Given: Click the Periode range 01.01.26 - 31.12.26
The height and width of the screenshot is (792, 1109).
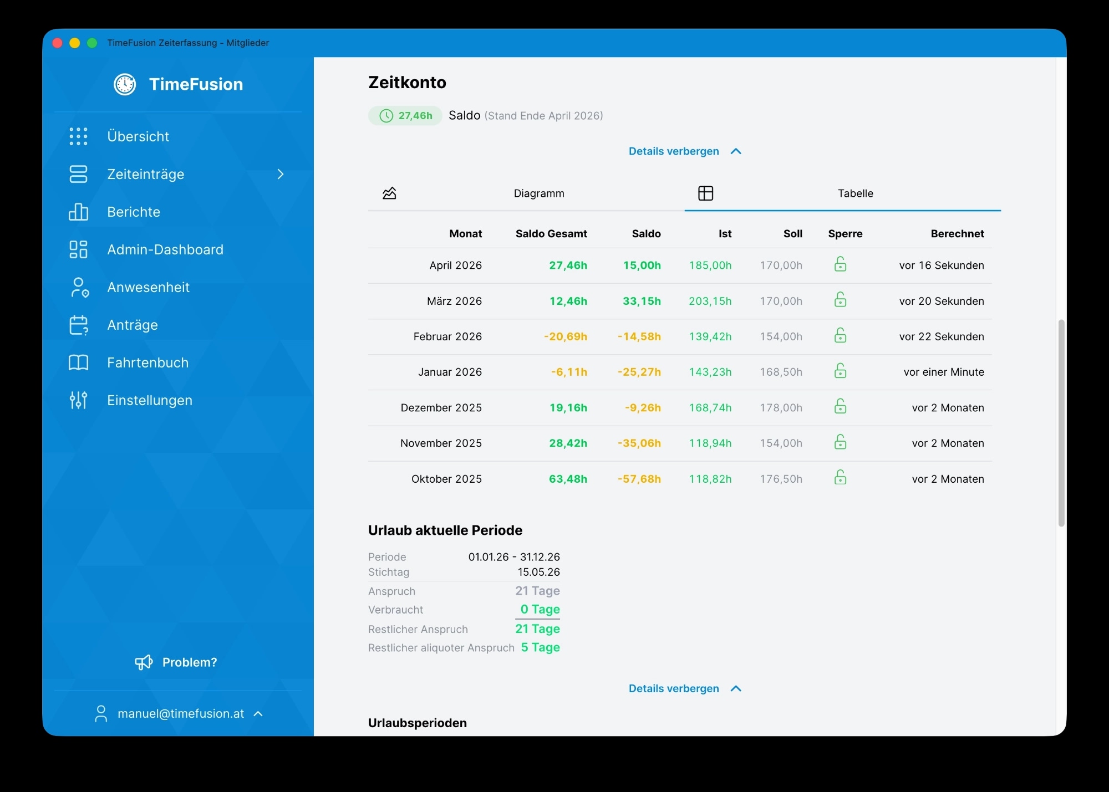Looking at the screenshot, I should pyautogui.click(x=514, y=557).
